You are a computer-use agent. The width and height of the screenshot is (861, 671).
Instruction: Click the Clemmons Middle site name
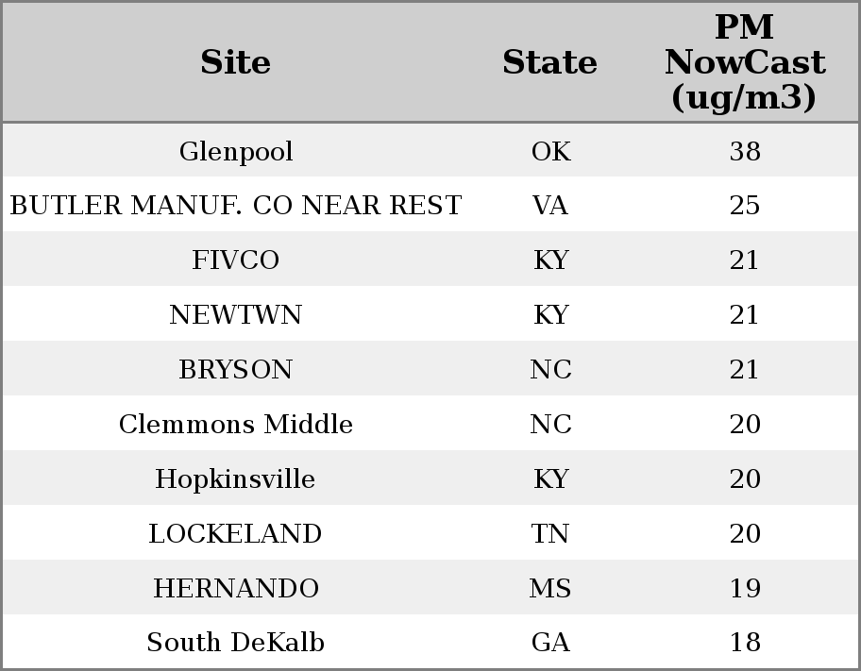click(x=236, y=424)
